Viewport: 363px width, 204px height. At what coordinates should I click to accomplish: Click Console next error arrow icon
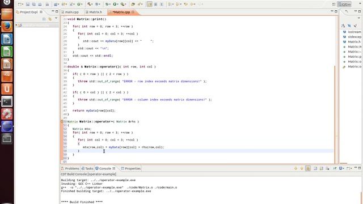302,168
